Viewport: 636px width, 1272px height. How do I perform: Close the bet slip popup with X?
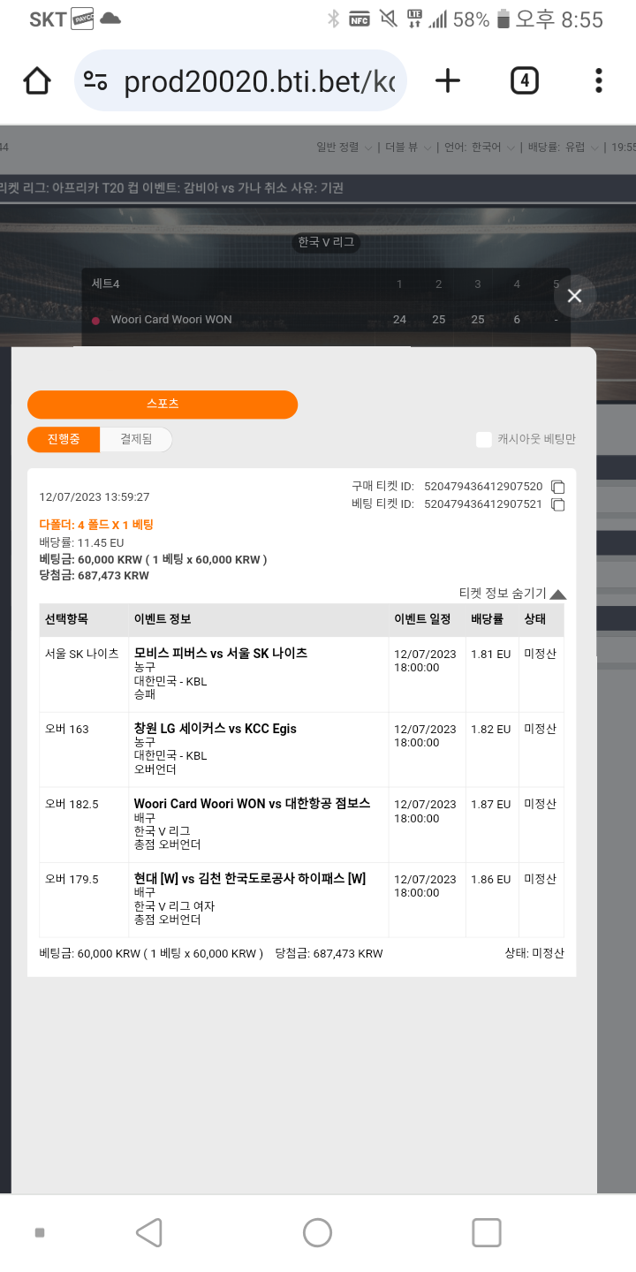point(574,296)
